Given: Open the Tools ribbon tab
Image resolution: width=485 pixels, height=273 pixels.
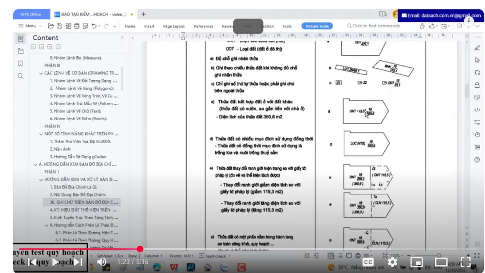Looking at the screenshot, I should [x=287, y=26].
